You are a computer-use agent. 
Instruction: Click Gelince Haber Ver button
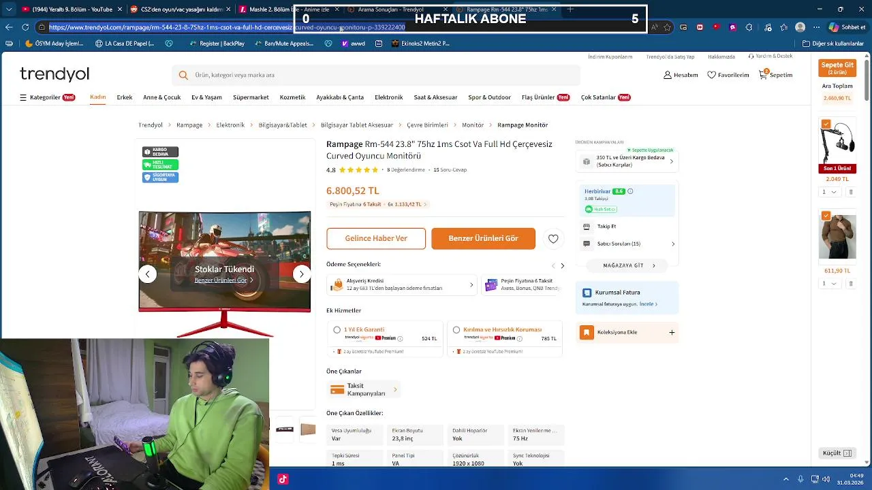(x=376, y=239)
